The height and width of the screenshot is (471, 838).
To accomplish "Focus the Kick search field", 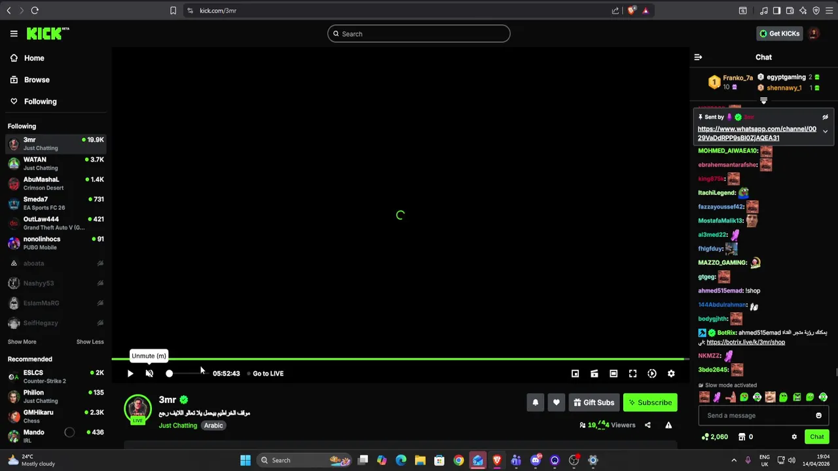I will (419, 34).
